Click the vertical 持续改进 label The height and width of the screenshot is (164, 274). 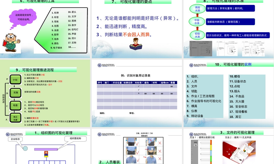(4, 99)
